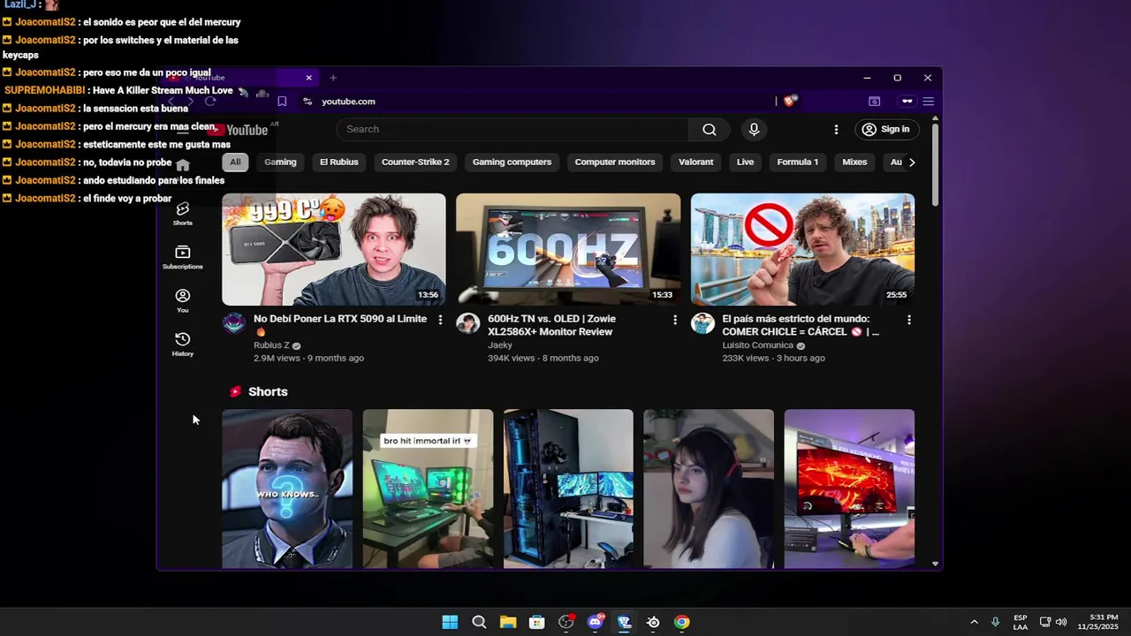The image size is (1131, 636).
Task: Click the YouTube logo
Action: 239,130
